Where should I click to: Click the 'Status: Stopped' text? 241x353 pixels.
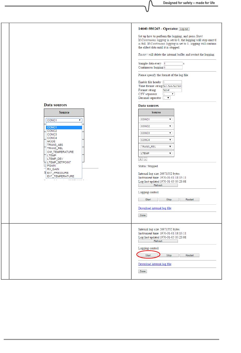(148, 166)
